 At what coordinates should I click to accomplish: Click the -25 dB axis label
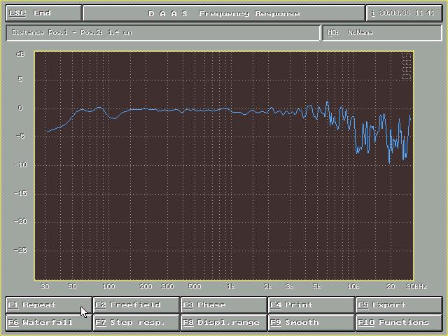coord(20,250)
